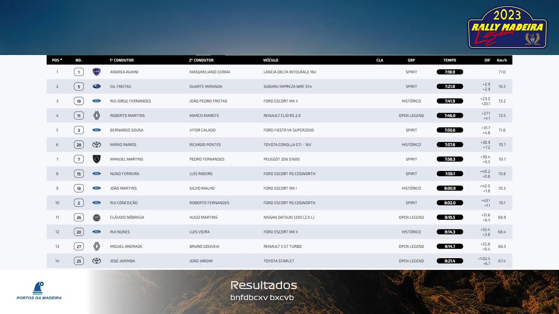
Task: Sort by DIF column header
Action: pos(487,60)
